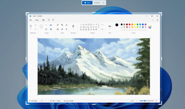The image size is (185, 109).
Task: Choose the Rounded rectangle shape
Action: click(x=91, y=24)
